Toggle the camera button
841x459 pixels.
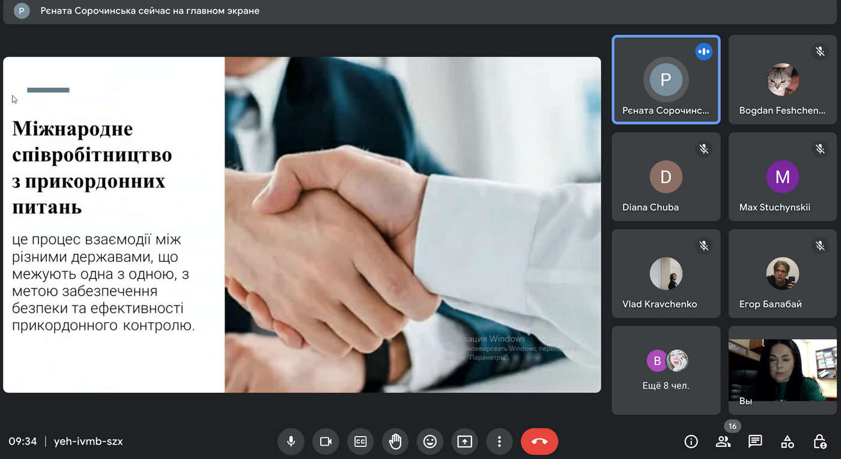point(326,442)
